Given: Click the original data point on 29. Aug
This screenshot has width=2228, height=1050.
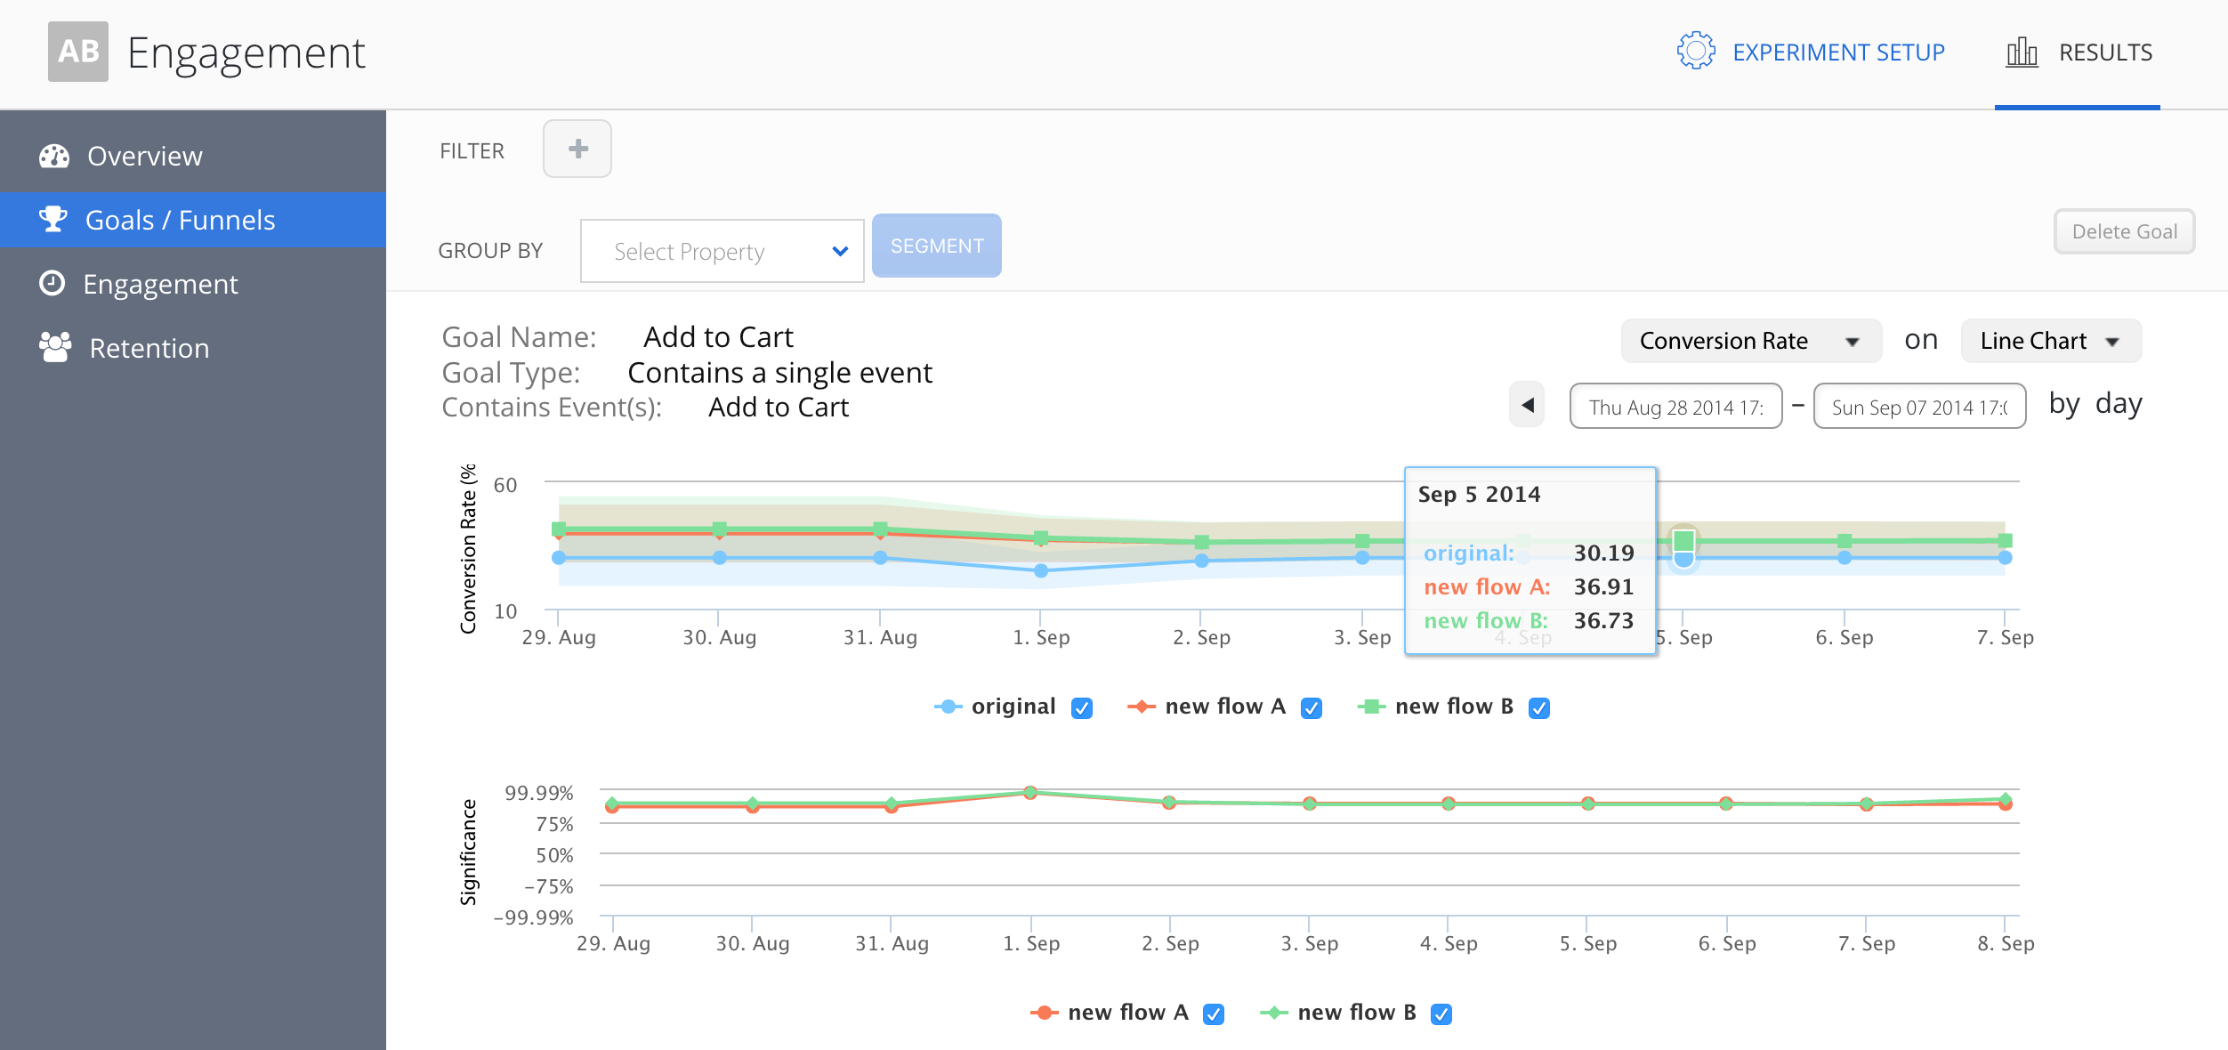Looking at the screenshot, I should (559, 558).
